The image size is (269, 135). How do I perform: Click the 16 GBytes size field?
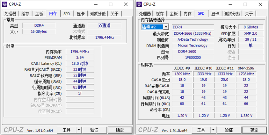[39, 32]
